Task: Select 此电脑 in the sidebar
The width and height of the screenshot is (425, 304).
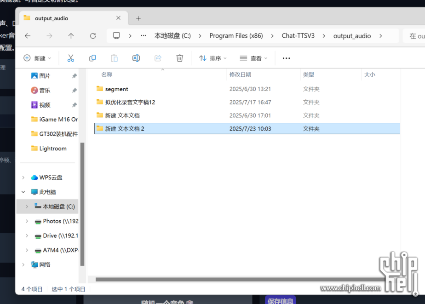Action: point(43,192)
